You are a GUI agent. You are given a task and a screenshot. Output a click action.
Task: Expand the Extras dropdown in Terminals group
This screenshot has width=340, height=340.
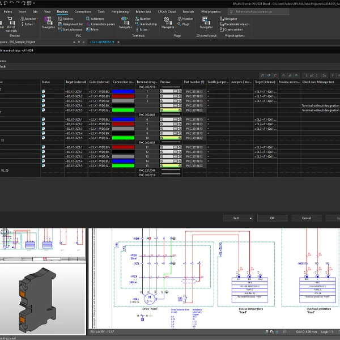tap(144, 29)
